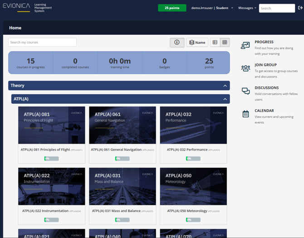
Task: Click ATPL(A) 081 Principles of Flight title
Action: (45, 150)
